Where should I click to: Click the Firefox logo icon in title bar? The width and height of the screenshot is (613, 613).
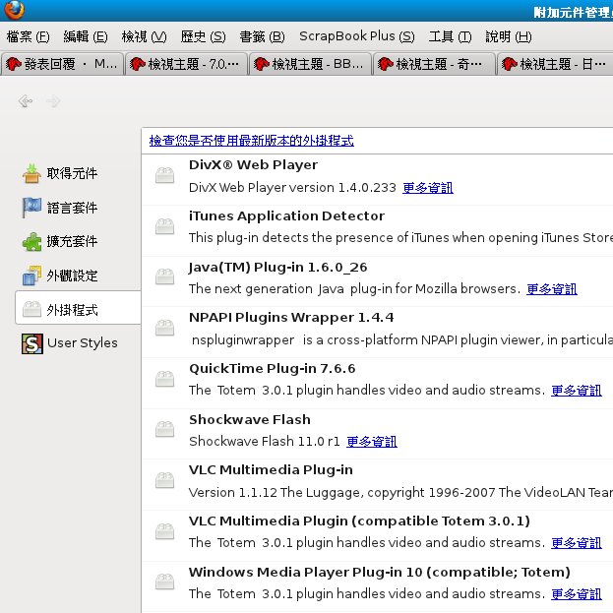tap(13, 11)
